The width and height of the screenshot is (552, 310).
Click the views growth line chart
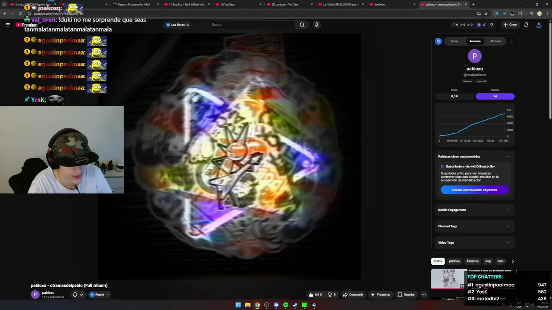pos(472,125)
